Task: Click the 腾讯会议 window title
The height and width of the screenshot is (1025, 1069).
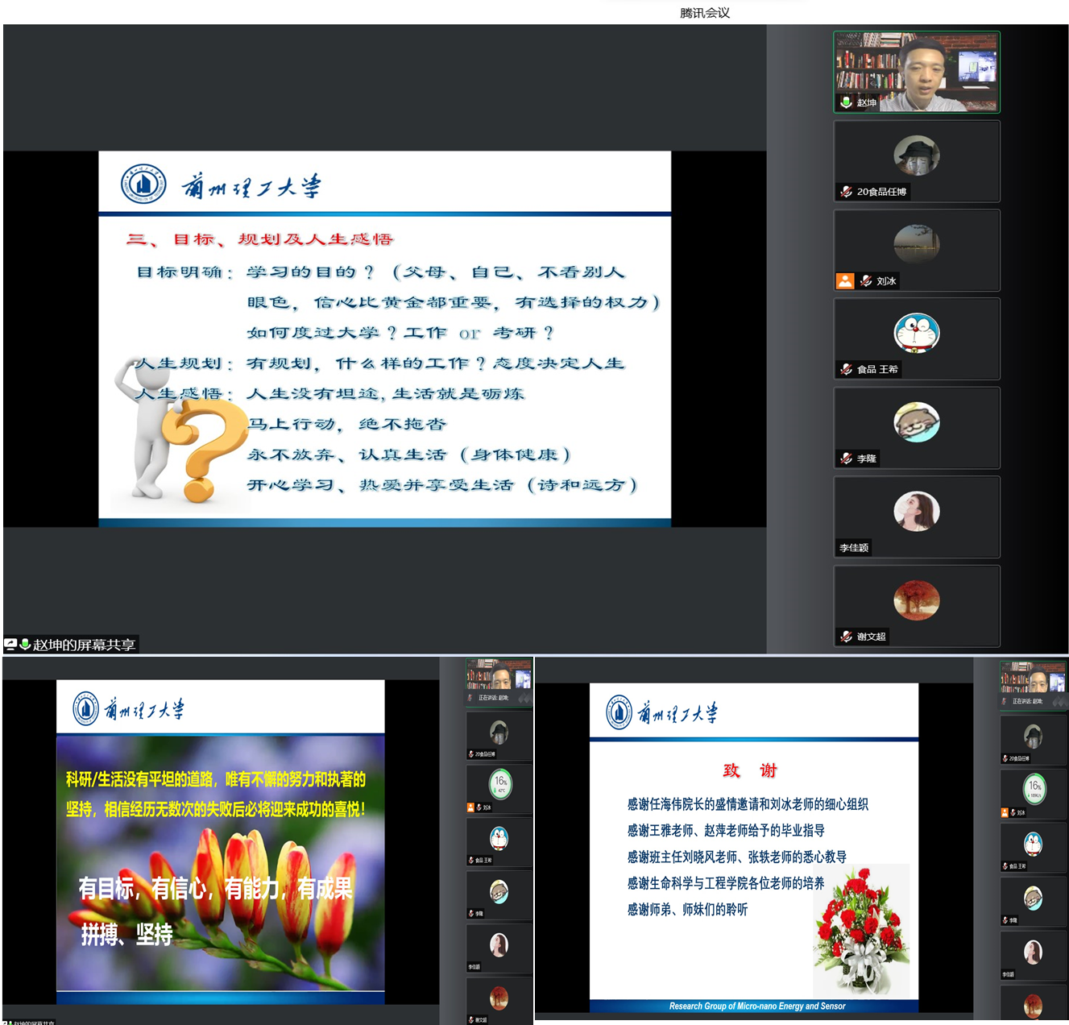Action: pos(705,12)
